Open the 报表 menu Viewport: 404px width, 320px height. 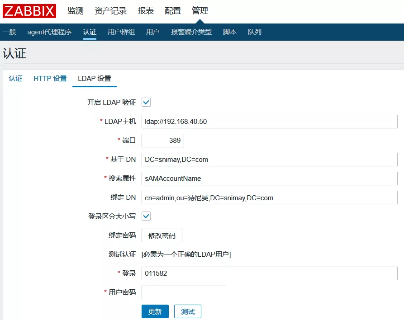pos(146,11)
